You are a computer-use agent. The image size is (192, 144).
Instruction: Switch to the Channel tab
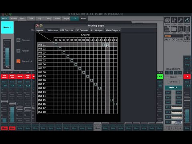point(14,18)
